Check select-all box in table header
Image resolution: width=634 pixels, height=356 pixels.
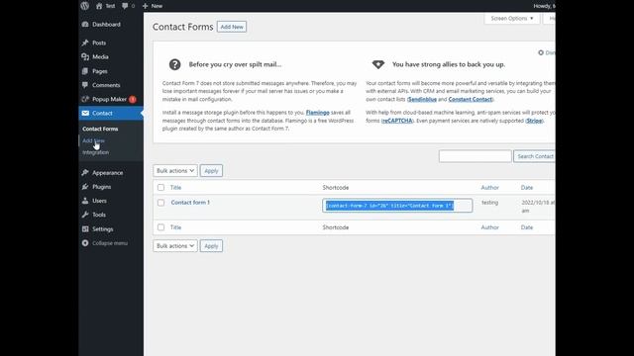click(160, 188)
